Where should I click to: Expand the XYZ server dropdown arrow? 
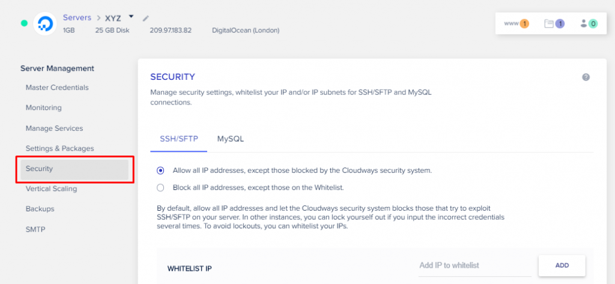coord(131,17)
